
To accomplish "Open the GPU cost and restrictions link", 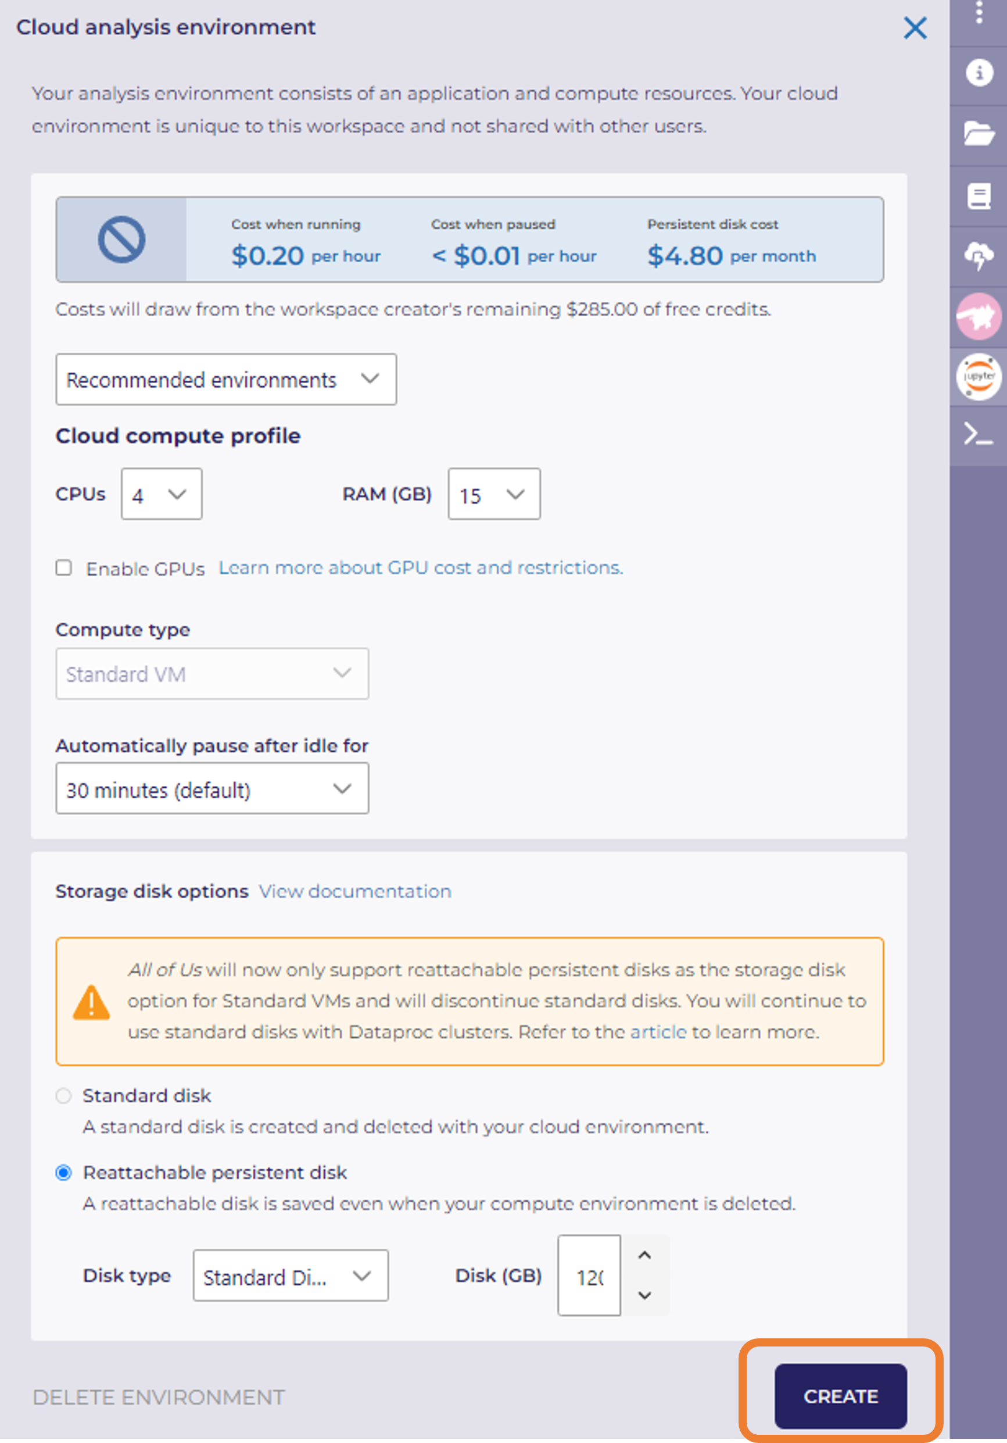I will (x=420, y=568).
